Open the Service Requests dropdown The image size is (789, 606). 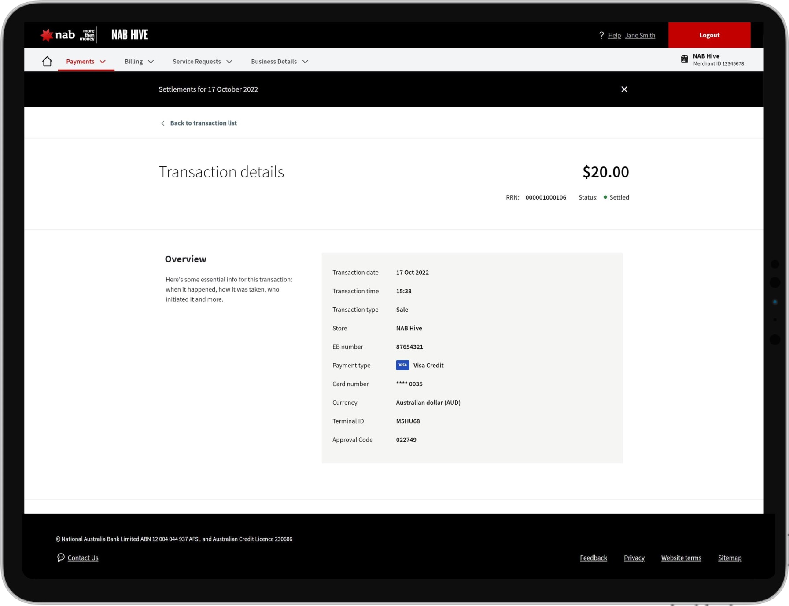202,62
